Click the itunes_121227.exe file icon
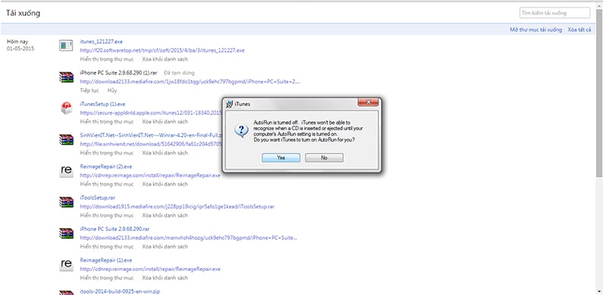The height and width of the screenshot is (295, 603). (66, 46)
